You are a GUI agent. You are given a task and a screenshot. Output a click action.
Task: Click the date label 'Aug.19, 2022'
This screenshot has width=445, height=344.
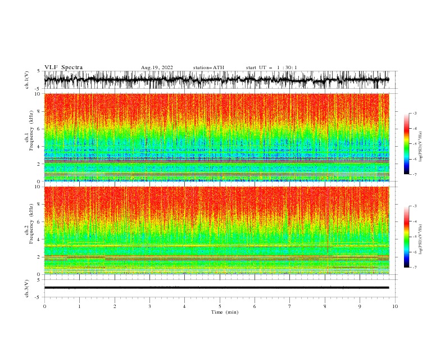coord(157,67)
